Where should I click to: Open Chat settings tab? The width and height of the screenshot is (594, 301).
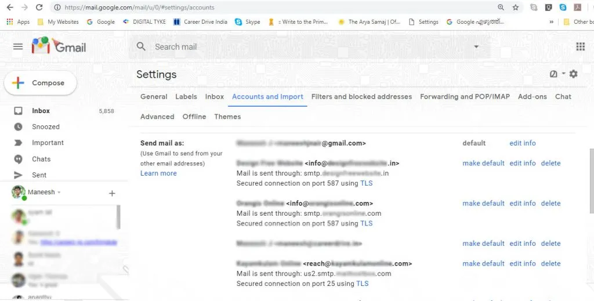point(563,96)
